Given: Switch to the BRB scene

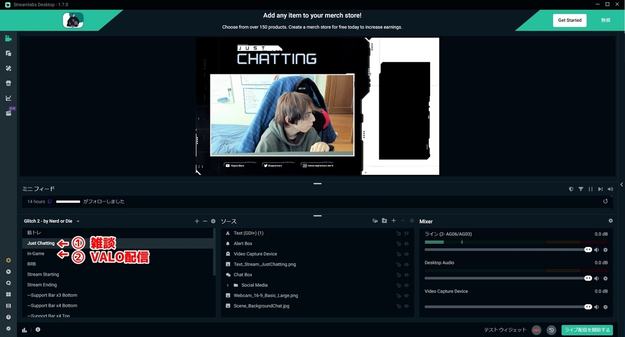Looking at the screenshot, I should (x=118, y=264).
